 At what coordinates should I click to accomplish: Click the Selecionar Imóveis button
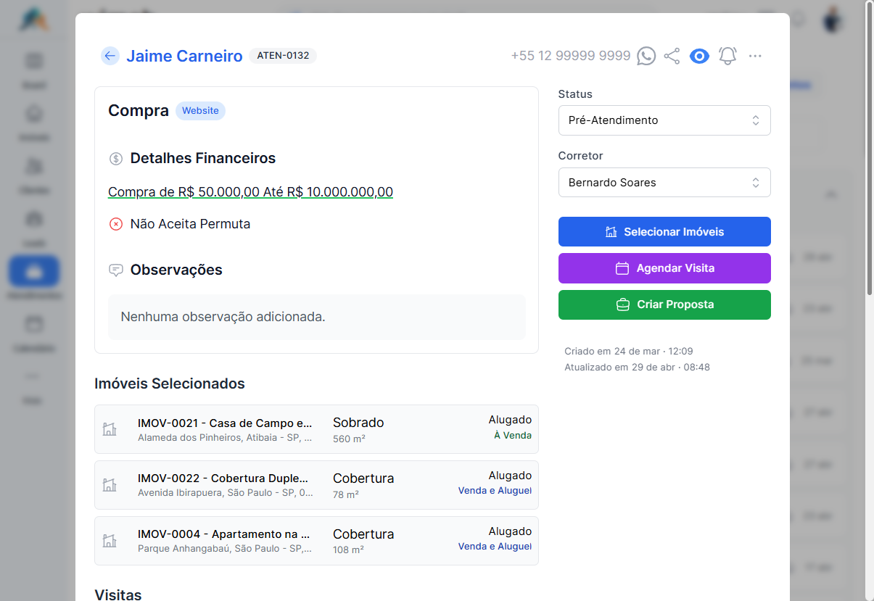pyautogui.click(x=664, y=232)
